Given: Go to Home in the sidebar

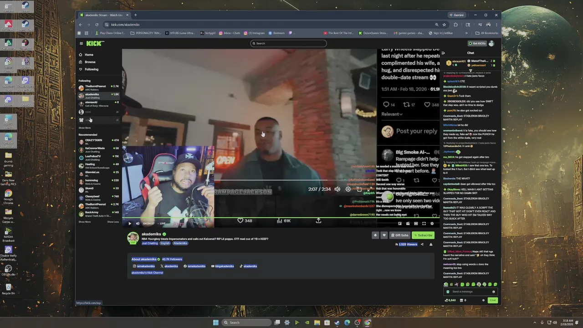Looking at the screenshot, I should [86, 55].
